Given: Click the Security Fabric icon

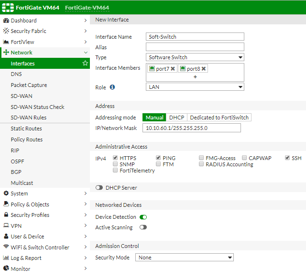Looking at the screenshot, I should click(x=6, y=31).
